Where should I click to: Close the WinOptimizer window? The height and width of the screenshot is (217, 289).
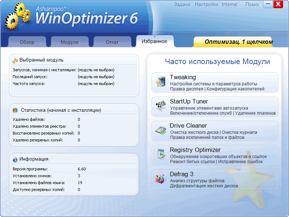(x=278, y=4)
